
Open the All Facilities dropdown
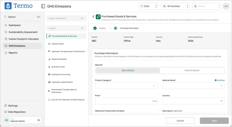[x=175, y=6]
